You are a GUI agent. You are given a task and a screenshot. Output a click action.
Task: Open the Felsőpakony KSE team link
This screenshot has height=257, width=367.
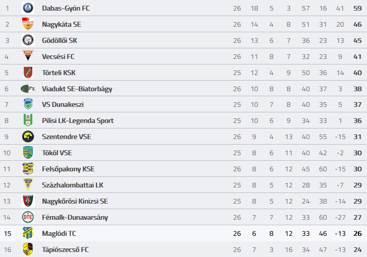coord(68,169)
